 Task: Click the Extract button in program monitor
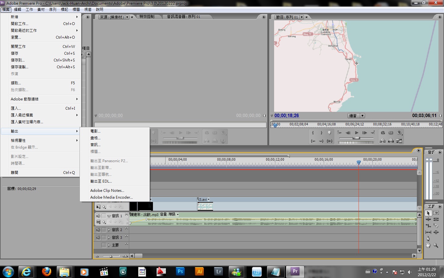[x=391, y=141]
